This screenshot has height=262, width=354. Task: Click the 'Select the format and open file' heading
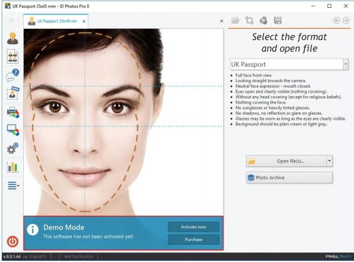tap(289, 43)
